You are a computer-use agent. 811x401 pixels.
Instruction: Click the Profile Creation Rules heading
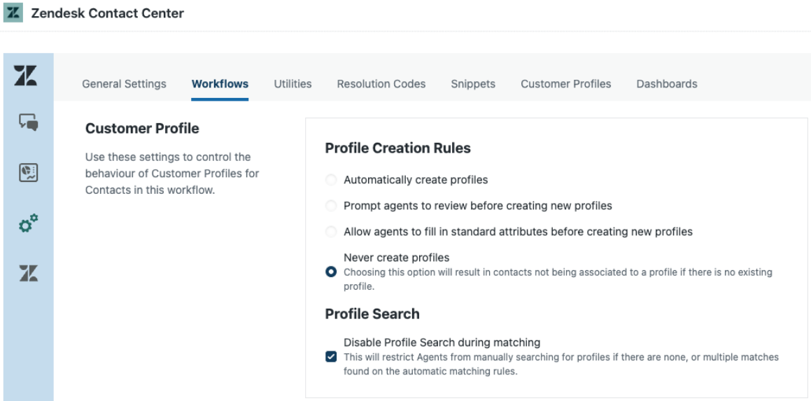397,148
